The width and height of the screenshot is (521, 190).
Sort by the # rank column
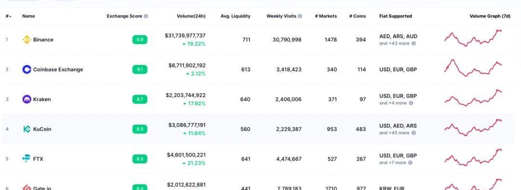click(8, 16)
